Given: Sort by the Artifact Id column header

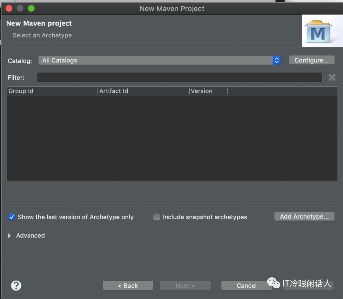Looking at the screenshot, I should click(143, 91).
